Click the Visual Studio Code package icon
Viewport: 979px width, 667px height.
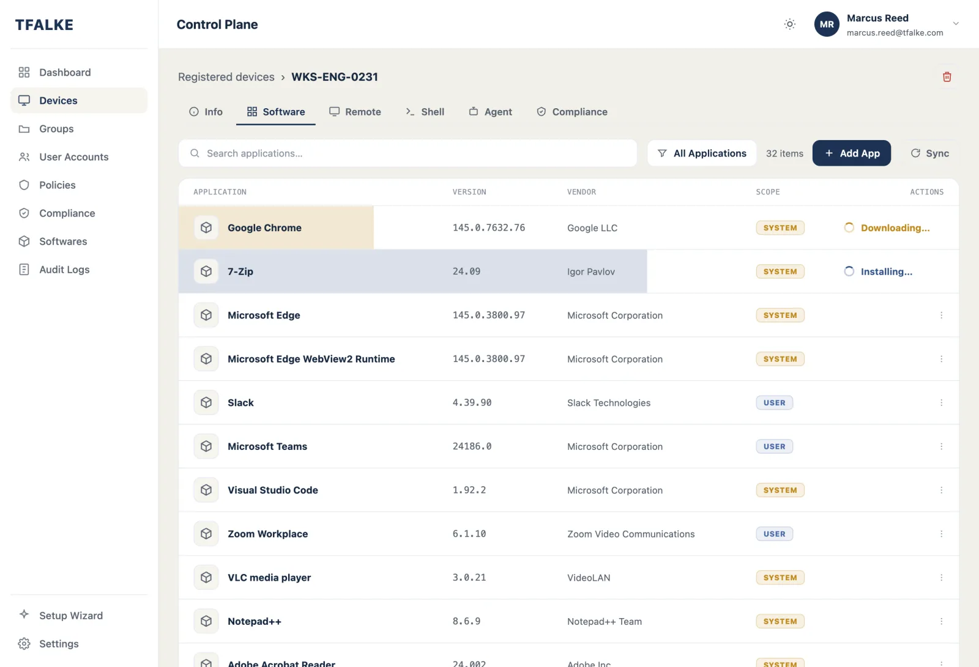(x=206, y=490)
